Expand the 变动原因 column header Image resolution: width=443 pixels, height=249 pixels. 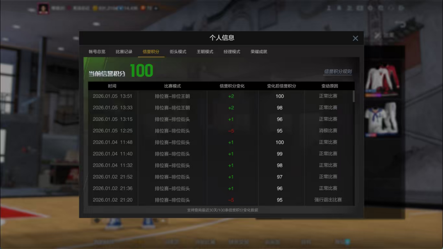pos(330,85)
